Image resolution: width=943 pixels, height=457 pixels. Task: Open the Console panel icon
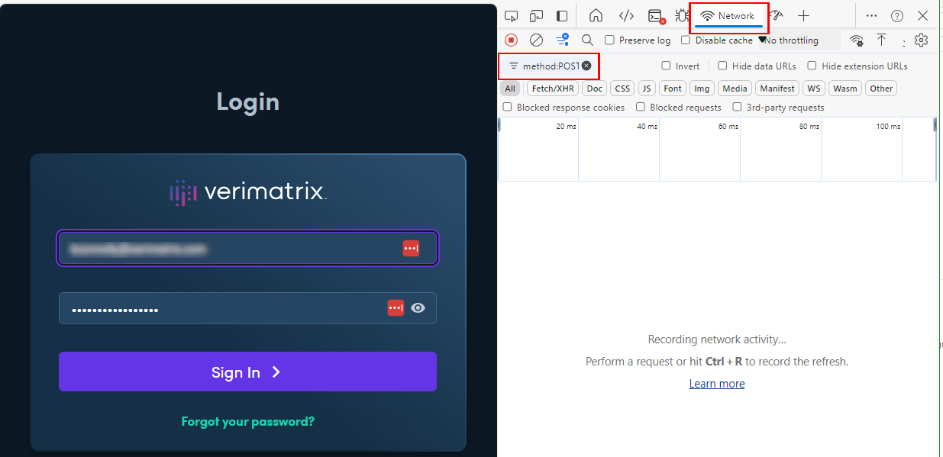(x=656, y=16)
